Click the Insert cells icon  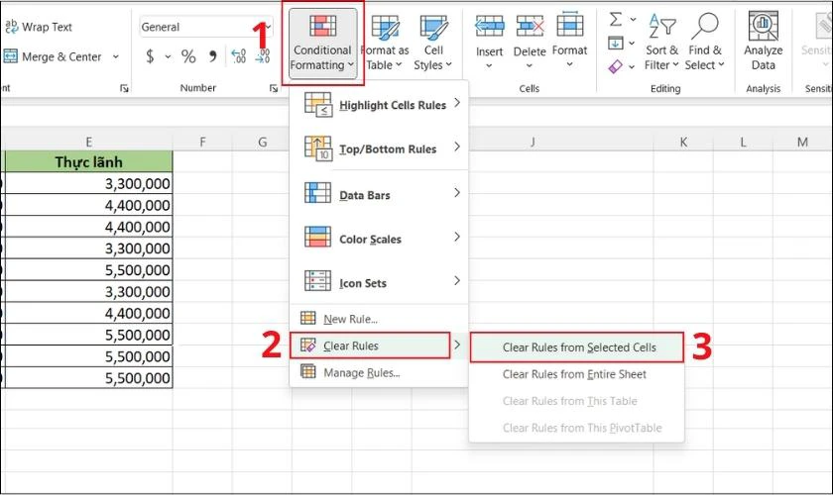[489, 30]
